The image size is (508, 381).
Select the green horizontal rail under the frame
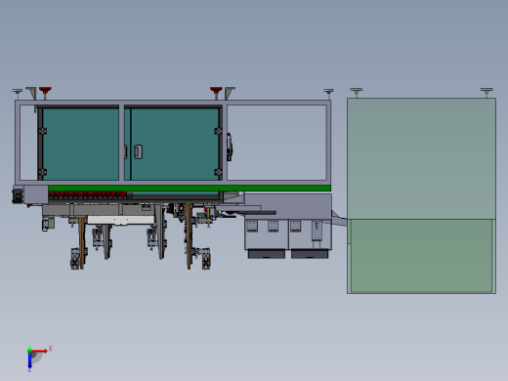(190, 188)
